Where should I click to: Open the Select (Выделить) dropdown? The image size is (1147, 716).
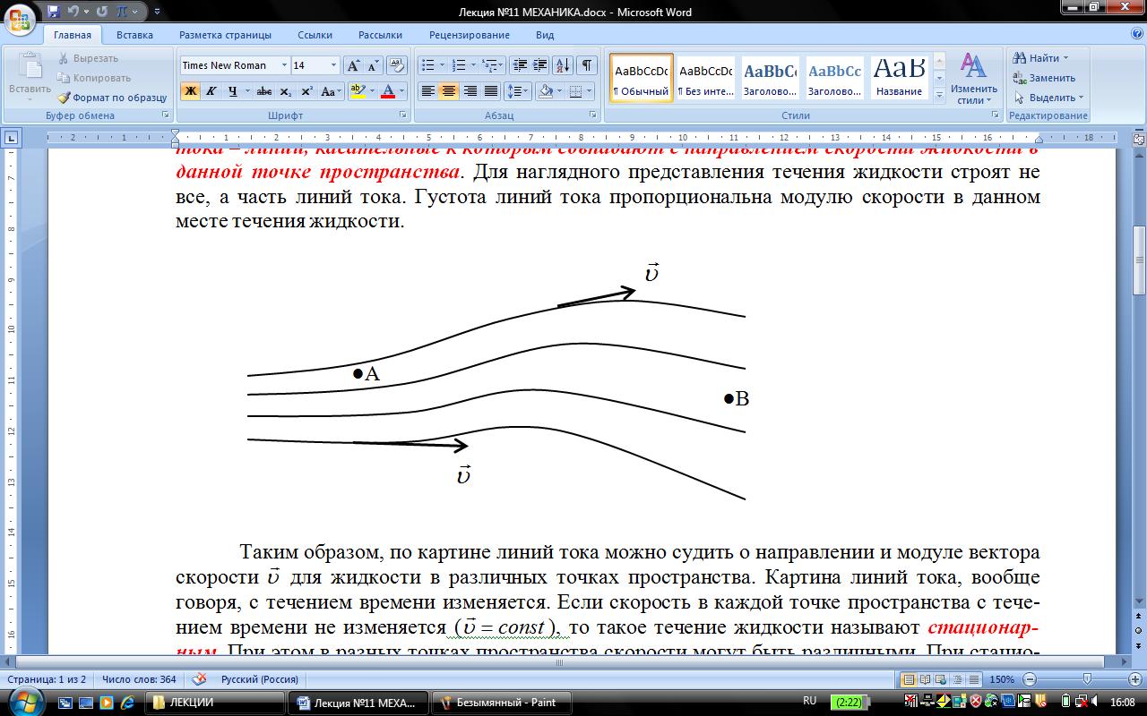(1049, 98)
